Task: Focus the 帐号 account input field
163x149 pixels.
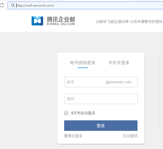Action: (84, 82)
